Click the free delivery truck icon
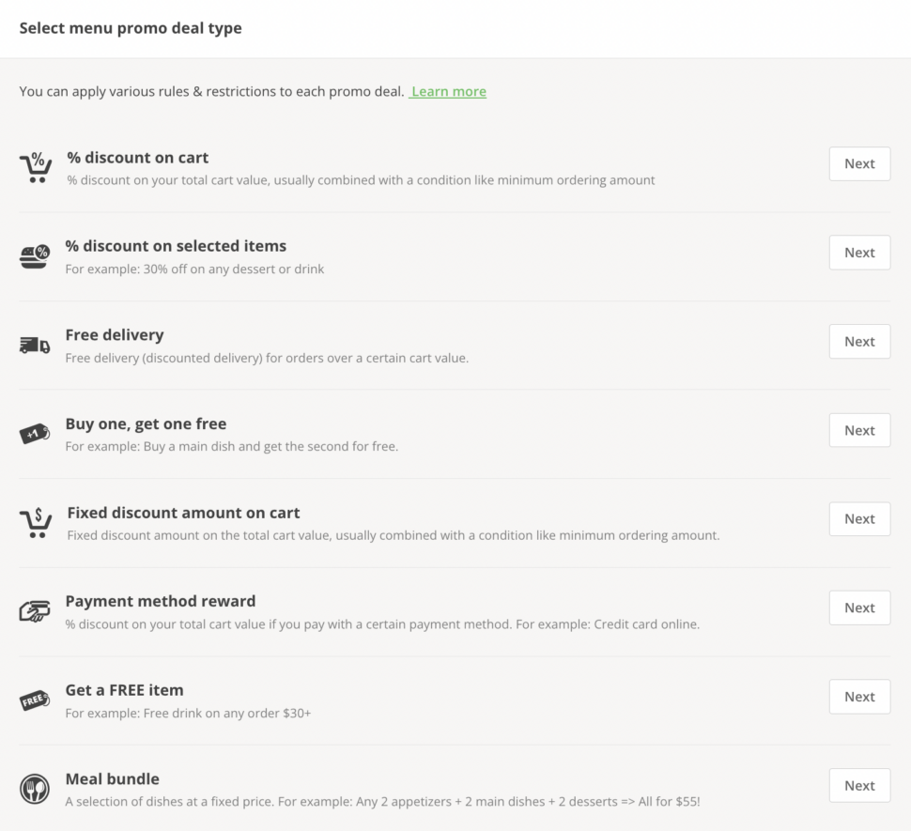 click(35, 346)
